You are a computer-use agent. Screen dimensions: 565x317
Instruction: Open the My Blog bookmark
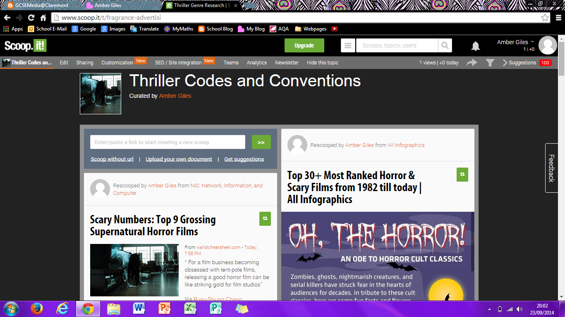point(251,29)
